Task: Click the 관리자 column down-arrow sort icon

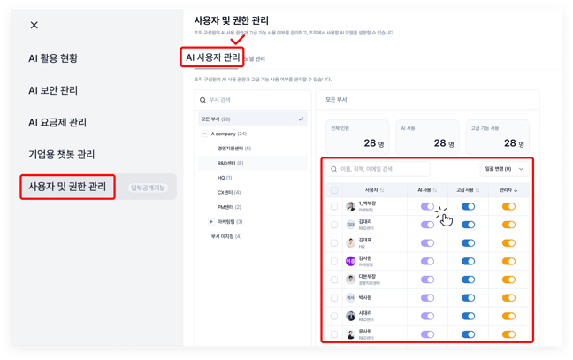Action: (x=516, y=190)
